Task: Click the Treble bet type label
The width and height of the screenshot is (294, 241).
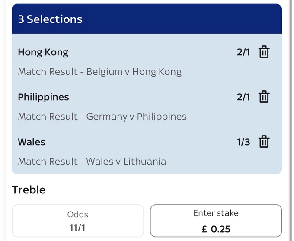Action: click(x=29, y=190)
